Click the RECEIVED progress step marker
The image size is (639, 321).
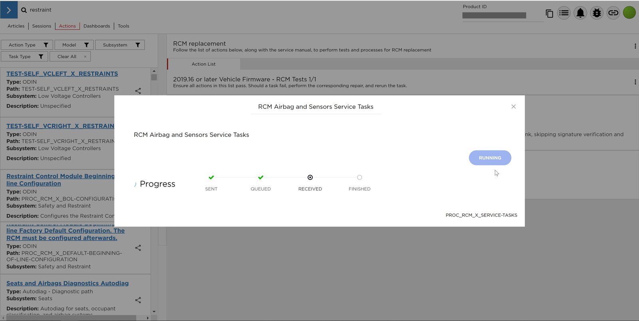point(310,177)
